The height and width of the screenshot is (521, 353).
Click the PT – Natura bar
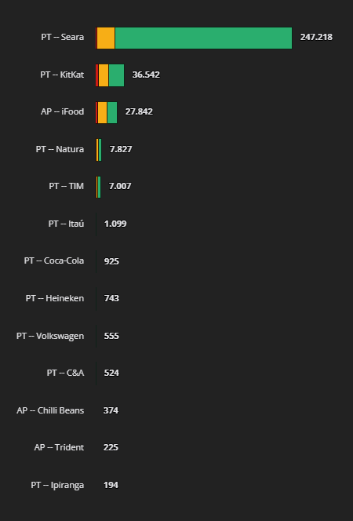[x=99, y=150]
